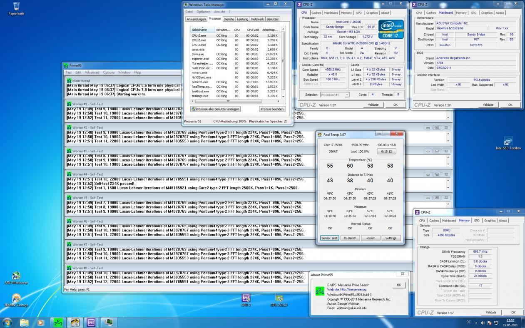Select the RealTemp.ex... process row
Screen dimensions: 525x328
235,87
